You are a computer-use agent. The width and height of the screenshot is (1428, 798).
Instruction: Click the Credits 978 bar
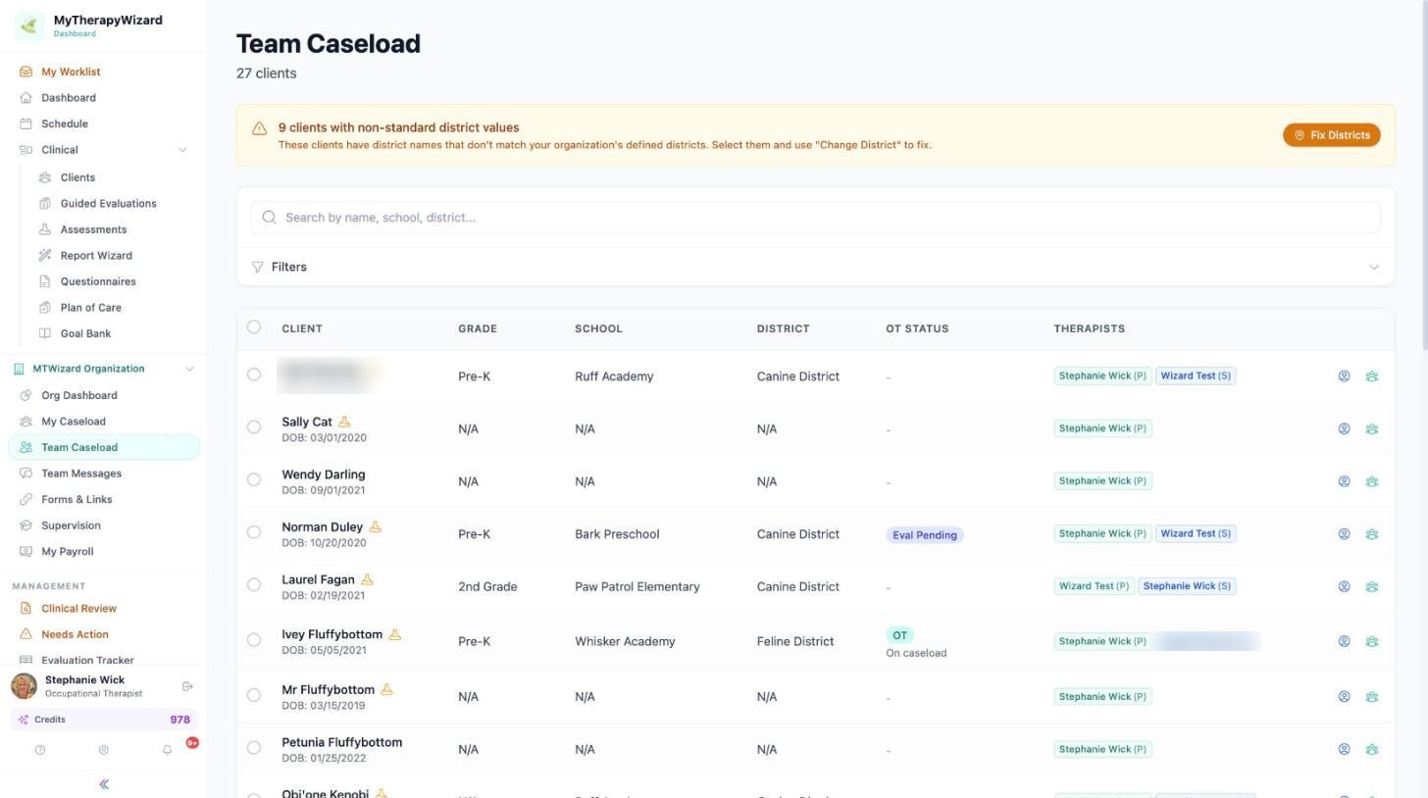click(x=103, y=720)
